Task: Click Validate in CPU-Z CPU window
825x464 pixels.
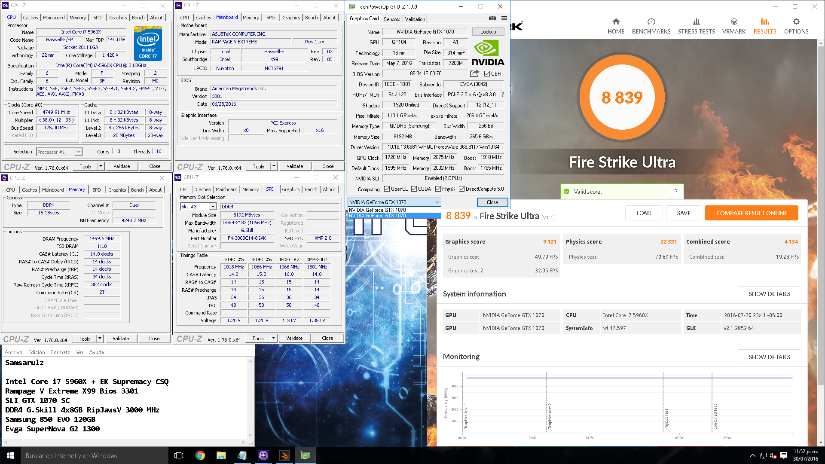Action: point(122,166)
